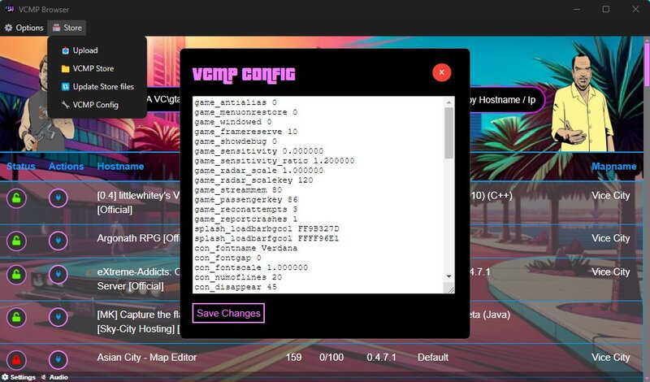
Task: Click Save Changes button
Action: [228, 313]
